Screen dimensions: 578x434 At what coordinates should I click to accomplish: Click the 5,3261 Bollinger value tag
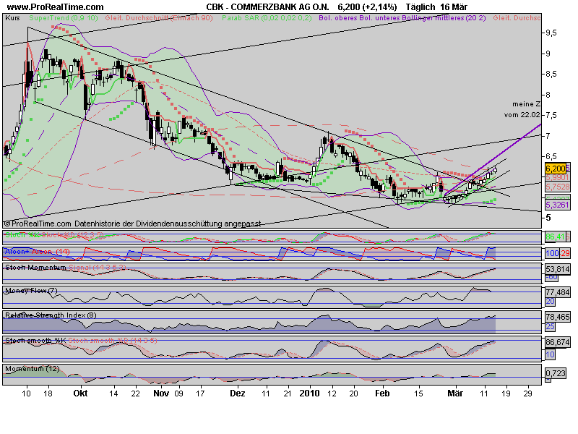pos(557,205)
